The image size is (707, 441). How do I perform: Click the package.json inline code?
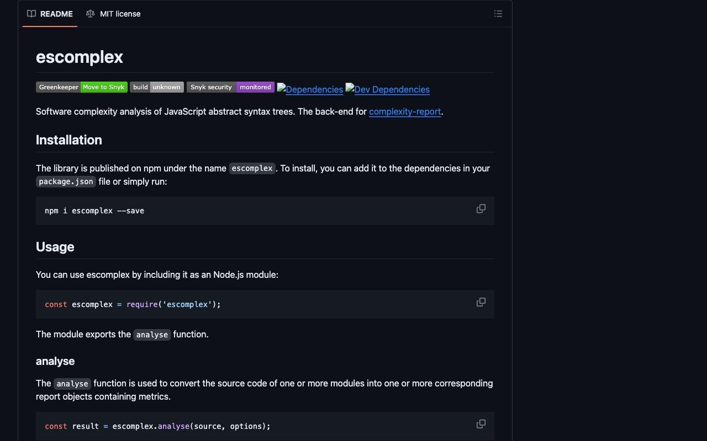66,181
